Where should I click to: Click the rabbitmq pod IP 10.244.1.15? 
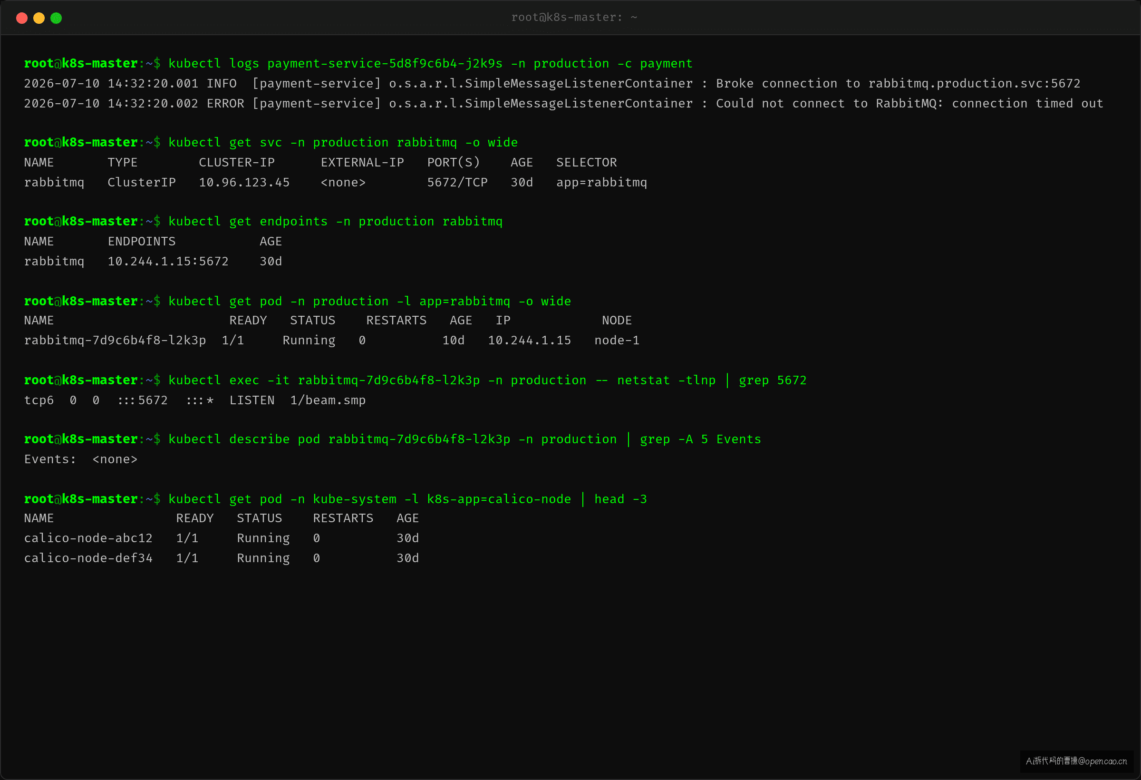(529, 341)
